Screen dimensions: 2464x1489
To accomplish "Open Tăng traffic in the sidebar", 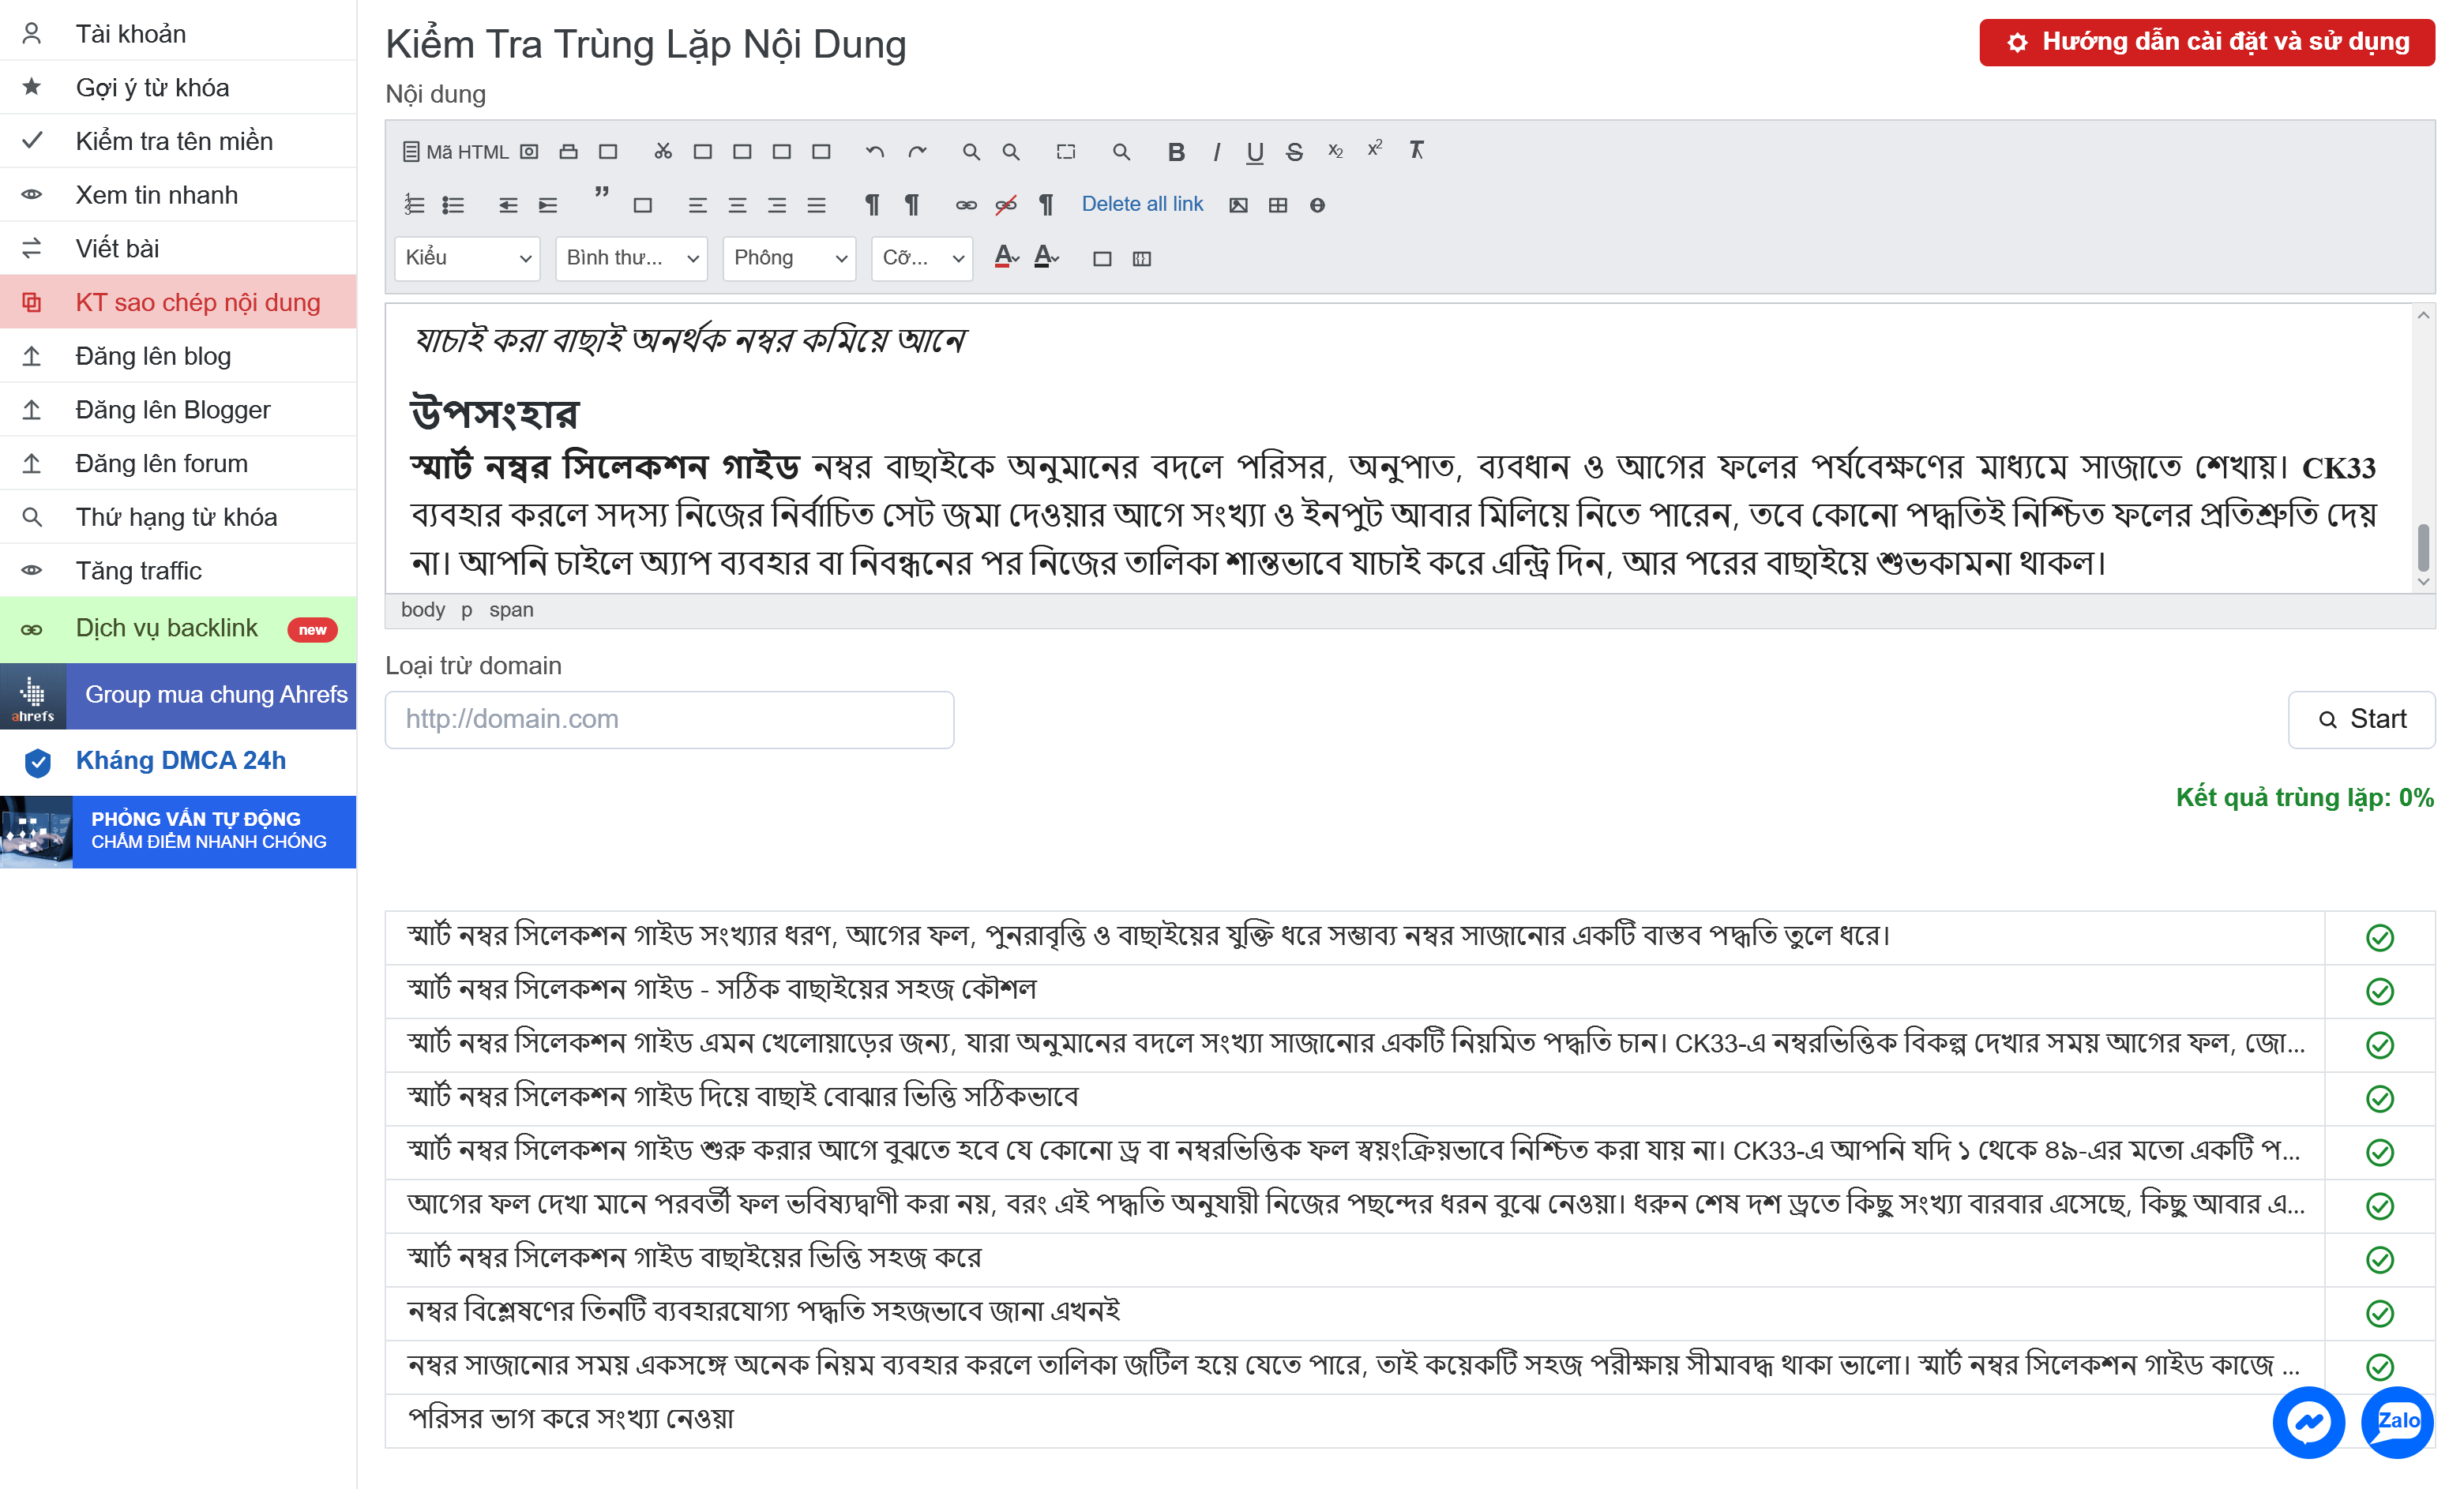I will tap(178, 571).
